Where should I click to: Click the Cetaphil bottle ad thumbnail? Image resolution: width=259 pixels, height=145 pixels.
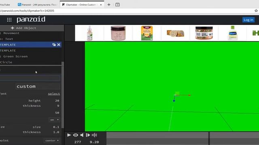point(233,33)
